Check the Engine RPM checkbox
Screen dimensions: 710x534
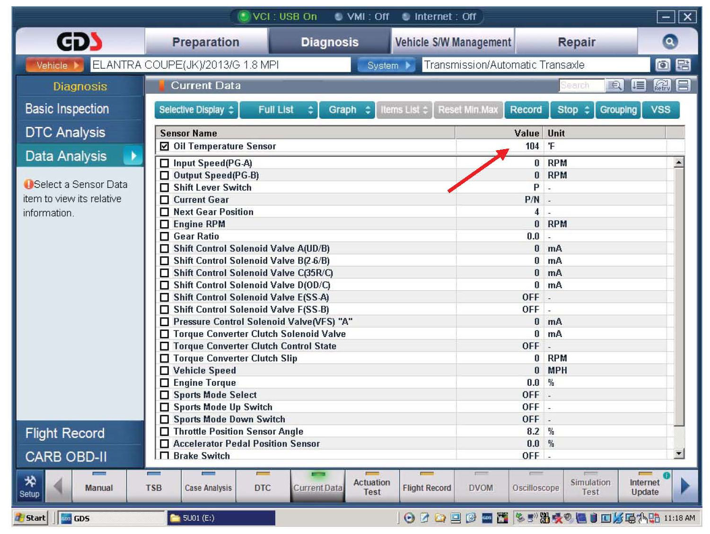[x=164, y=224]
